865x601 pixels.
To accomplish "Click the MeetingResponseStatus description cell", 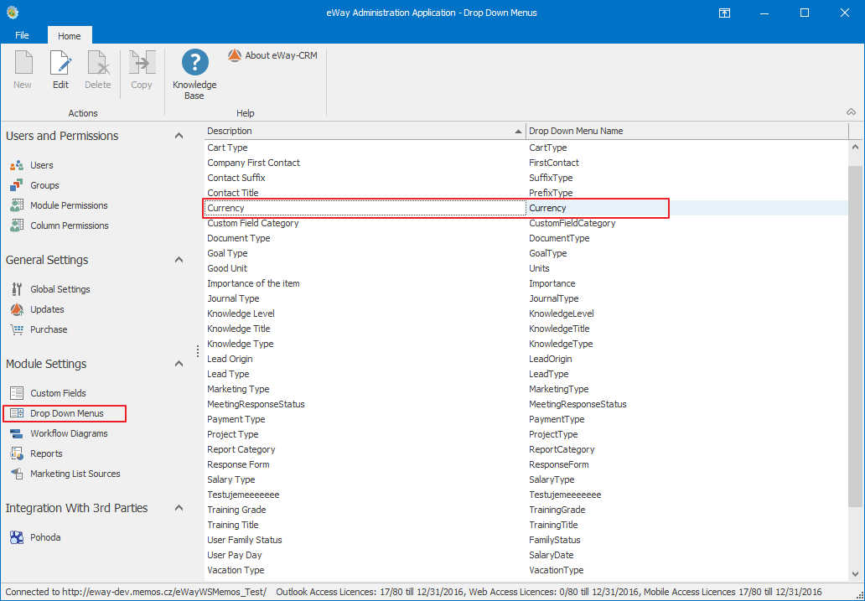I will point(365,404).
